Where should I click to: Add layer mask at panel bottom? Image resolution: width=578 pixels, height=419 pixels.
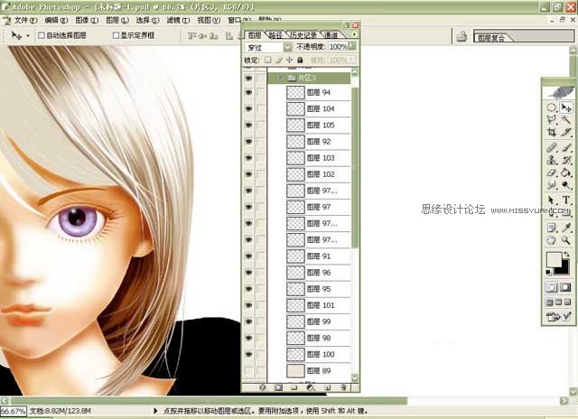[x=279, y=387]
